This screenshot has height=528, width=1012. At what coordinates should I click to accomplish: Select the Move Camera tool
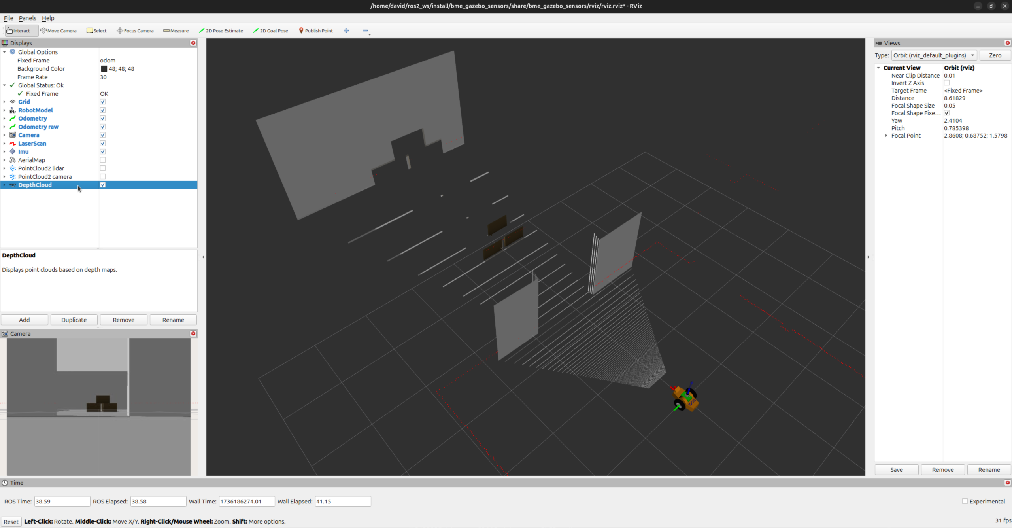click(x=59, y=30)
